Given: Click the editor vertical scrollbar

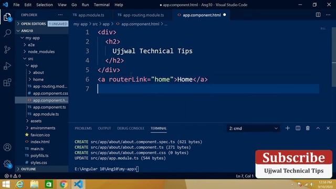Looking at the screenshot, I should click(x=334, y=57).
